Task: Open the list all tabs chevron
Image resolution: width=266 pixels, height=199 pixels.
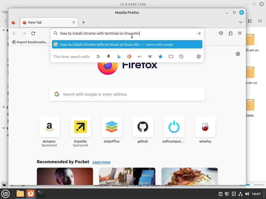Action: [241, 22]
